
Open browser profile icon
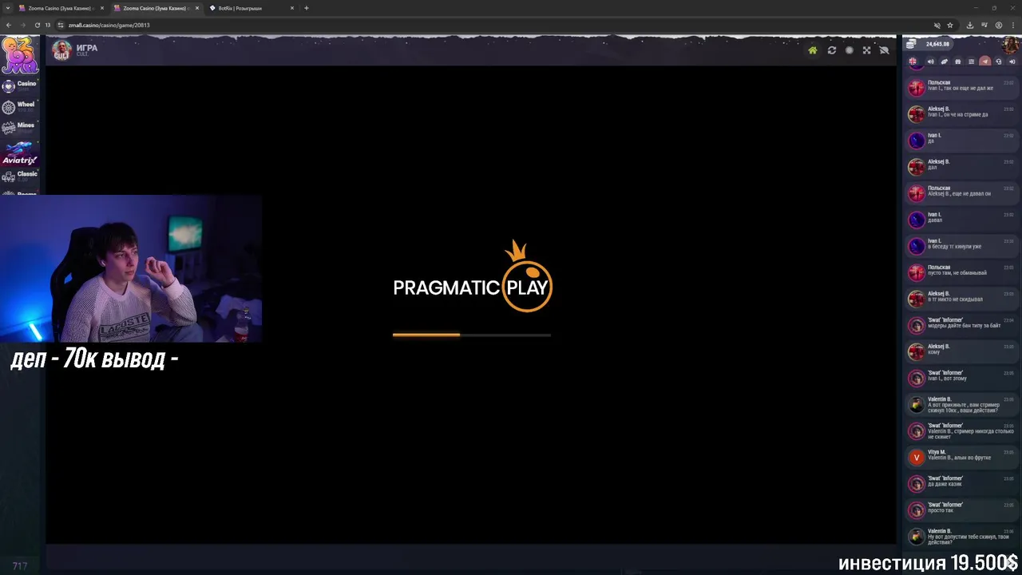999,25
